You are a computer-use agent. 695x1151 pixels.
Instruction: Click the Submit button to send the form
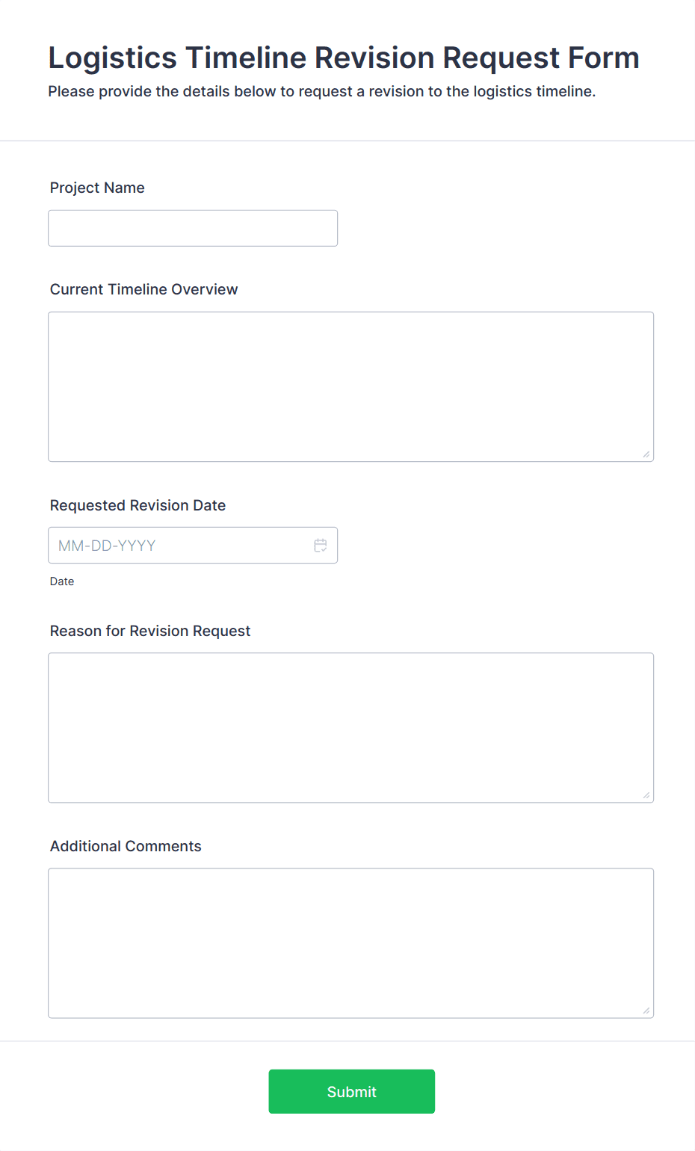(x=351, y=1091)
